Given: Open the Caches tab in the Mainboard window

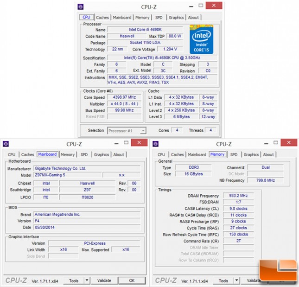Looking at the screenshot, I should [x=28, y=154].
